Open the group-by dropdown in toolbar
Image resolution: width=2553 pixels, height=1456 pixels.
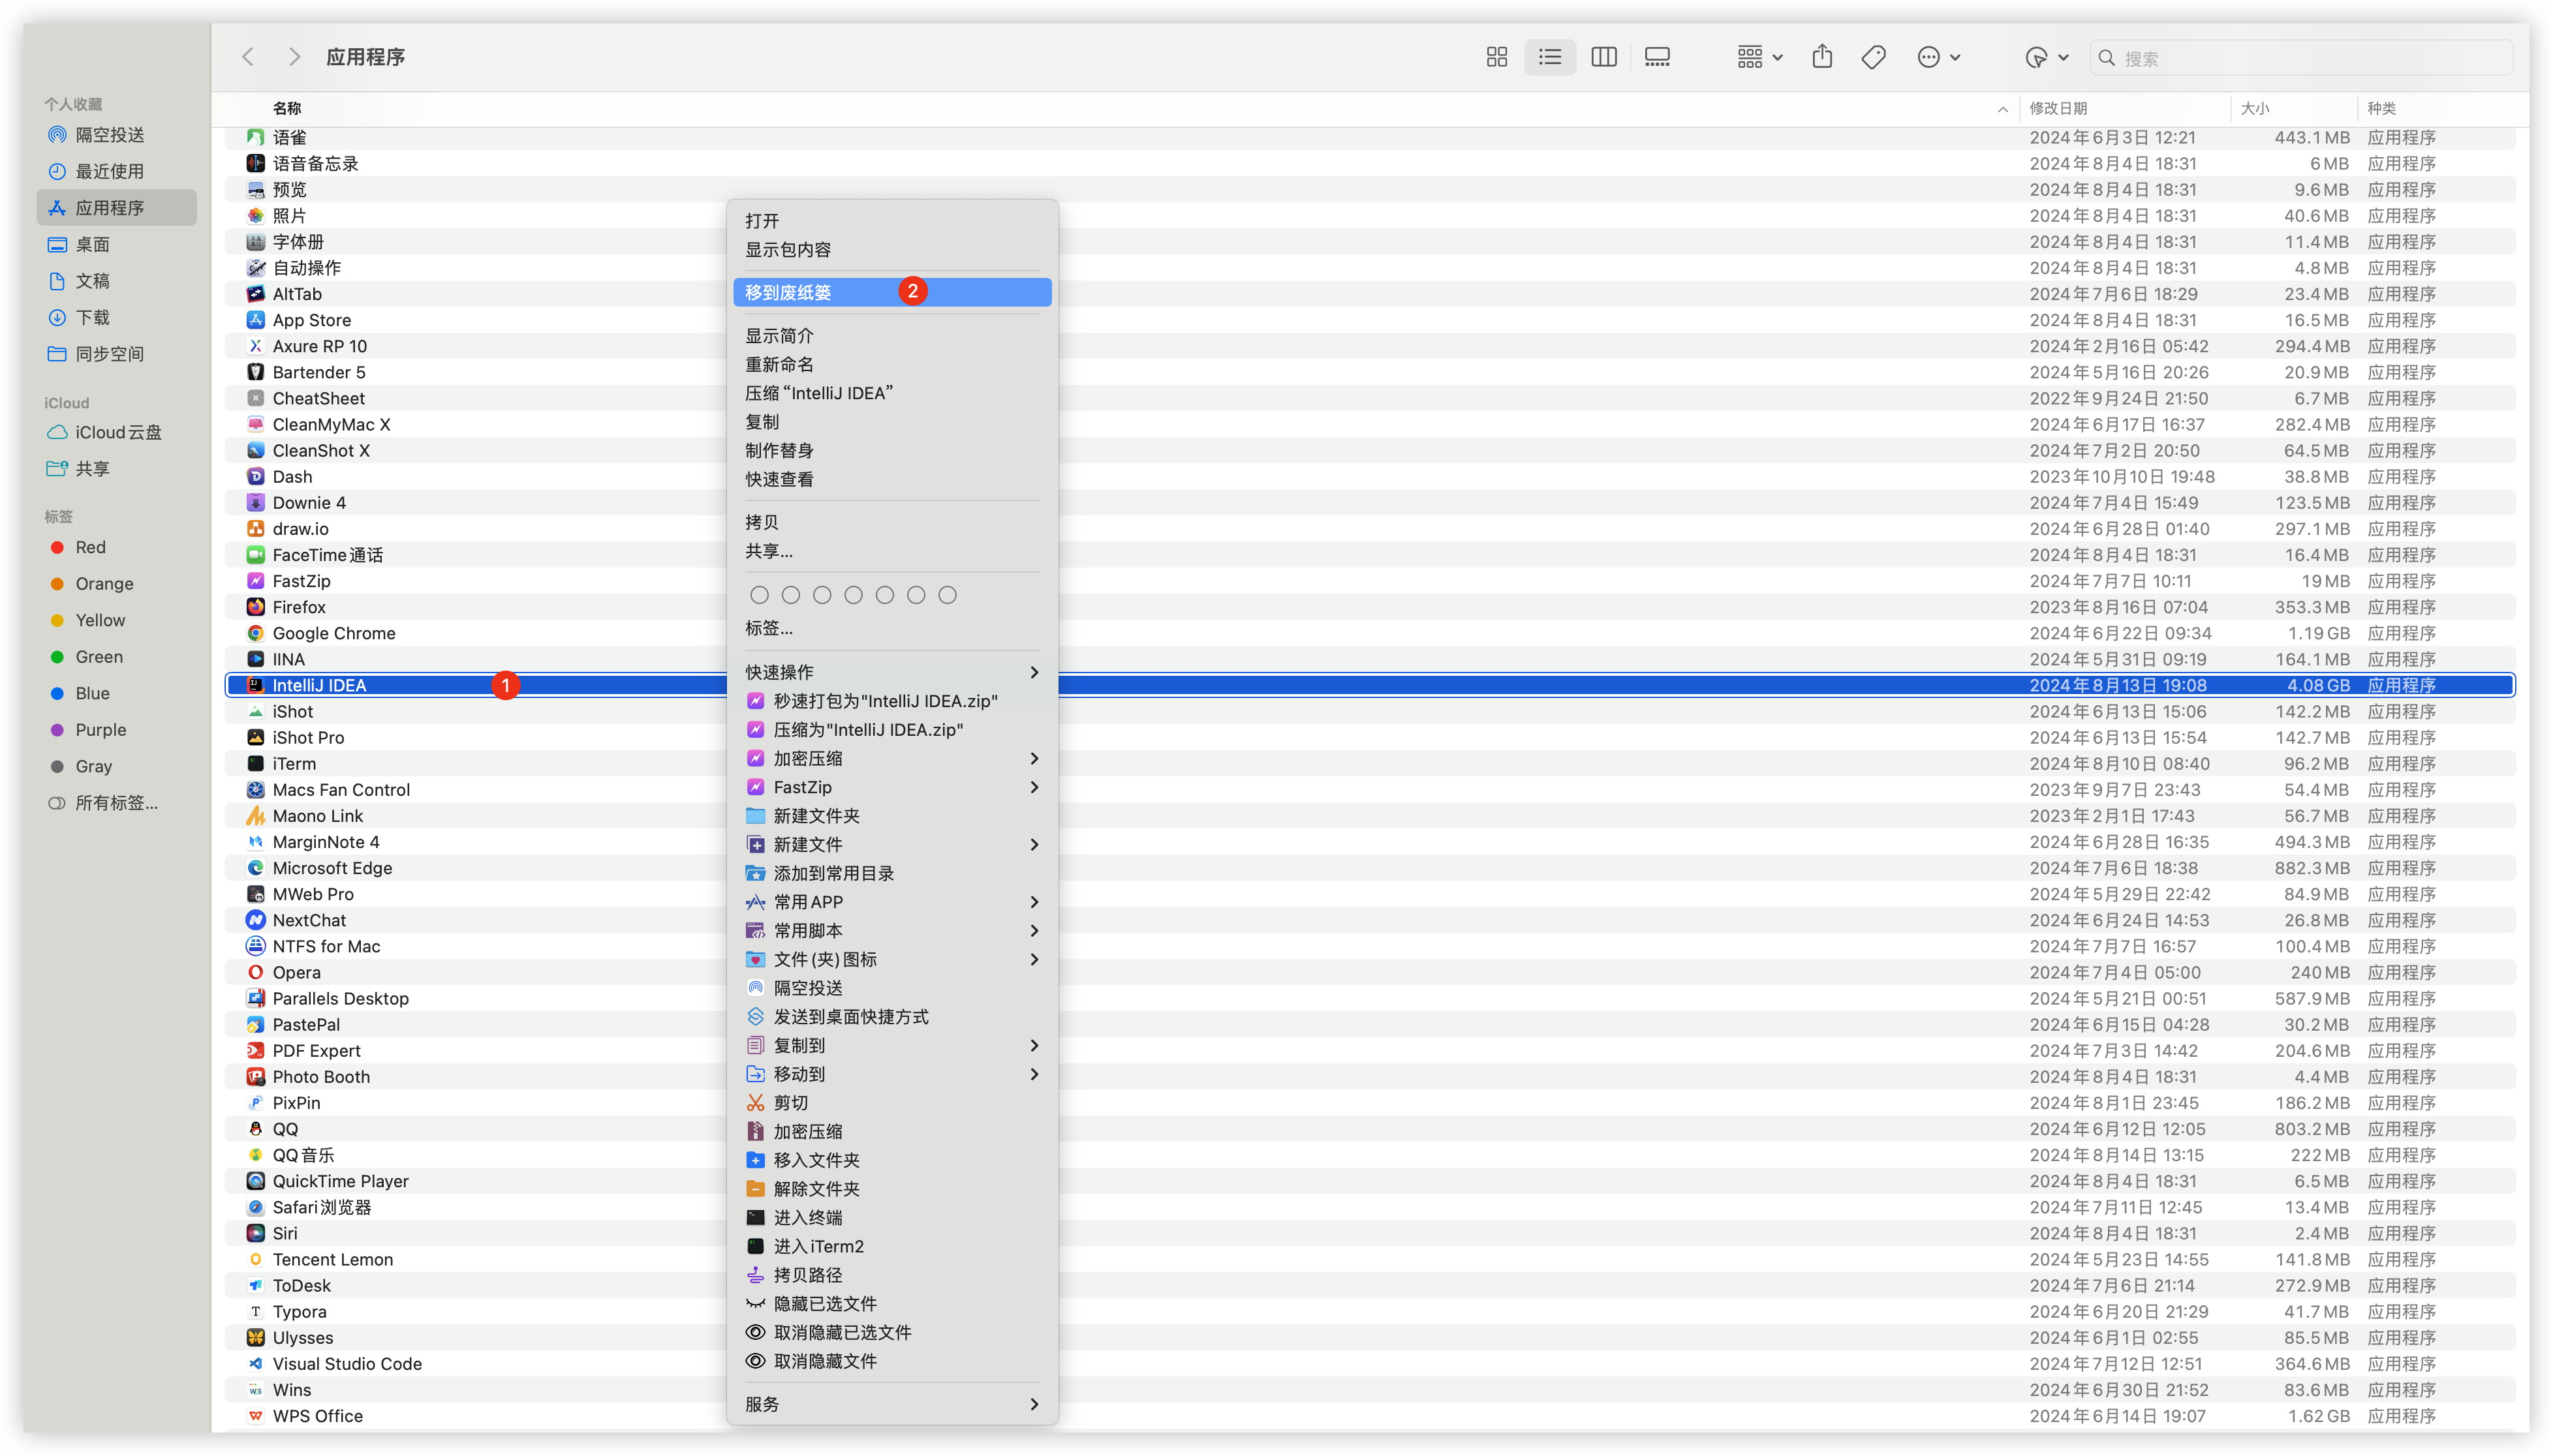[x=1759, y=57]
